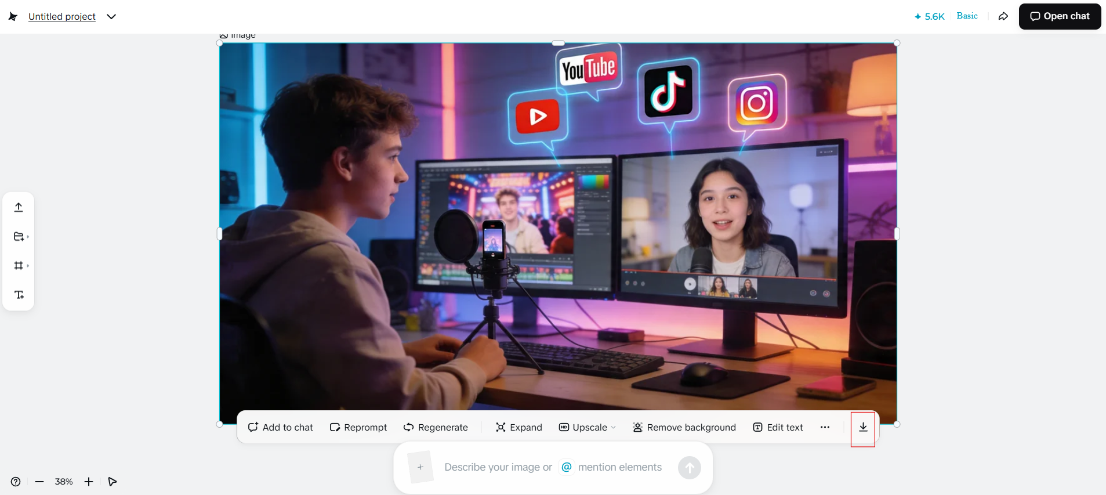Click the top-right corner resize handle of image
The image size is (1106, 495).
coord(897,43)
